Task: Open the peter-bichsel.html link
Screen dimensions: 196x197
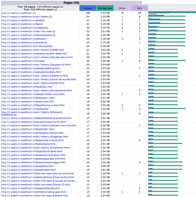Action: click(x=33, y=133)
